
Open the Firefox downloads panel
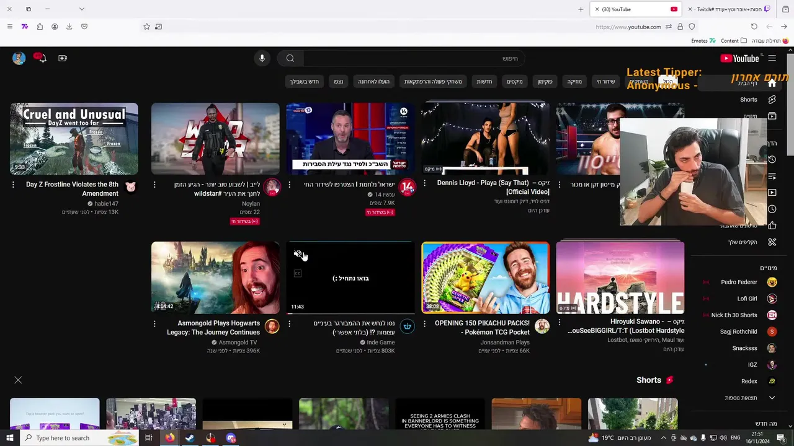(69, 27)
